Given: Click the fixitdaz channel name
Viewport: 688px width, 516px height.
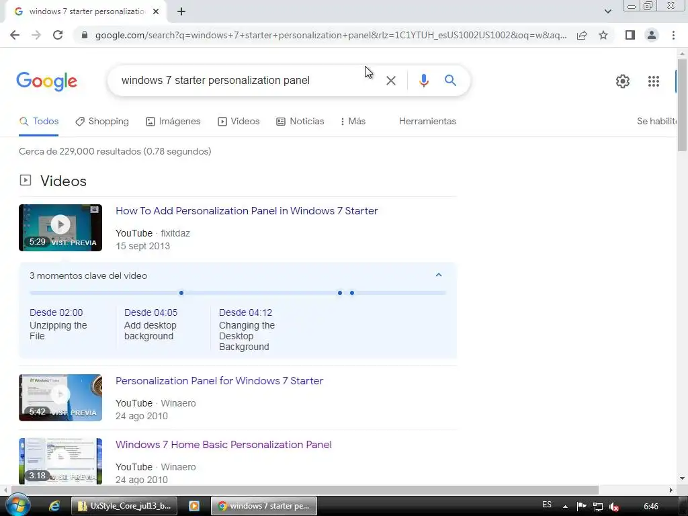Looking at the screenshot, I should [175, 233].
